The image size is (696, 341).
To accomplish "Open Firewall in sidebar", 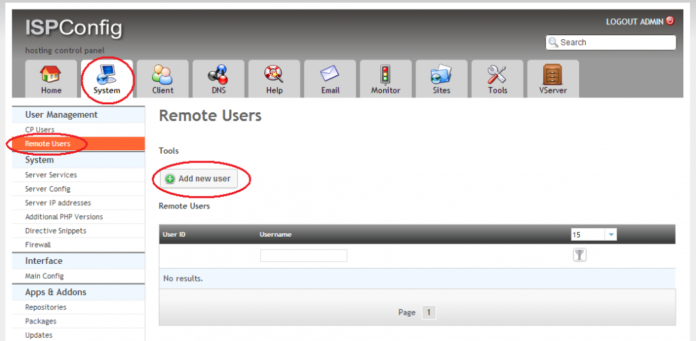I will [38, 245].
